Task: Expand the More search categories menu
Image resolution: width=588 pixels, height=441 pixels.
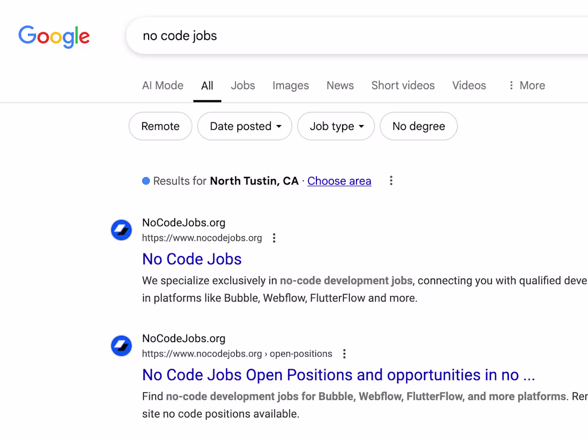Action: click(x=527, y=85)
